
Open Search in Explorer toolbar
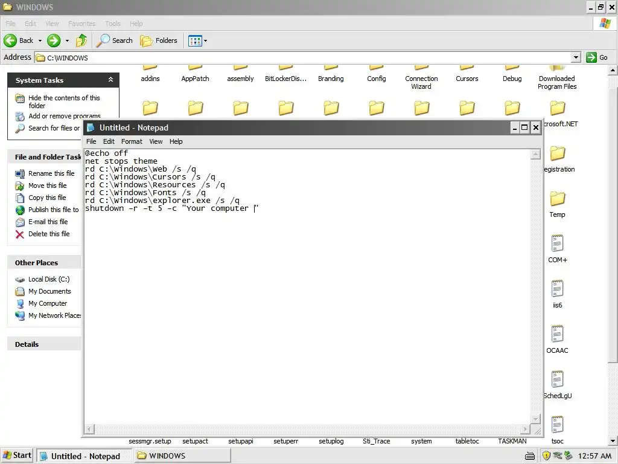[x=114, y=40]
